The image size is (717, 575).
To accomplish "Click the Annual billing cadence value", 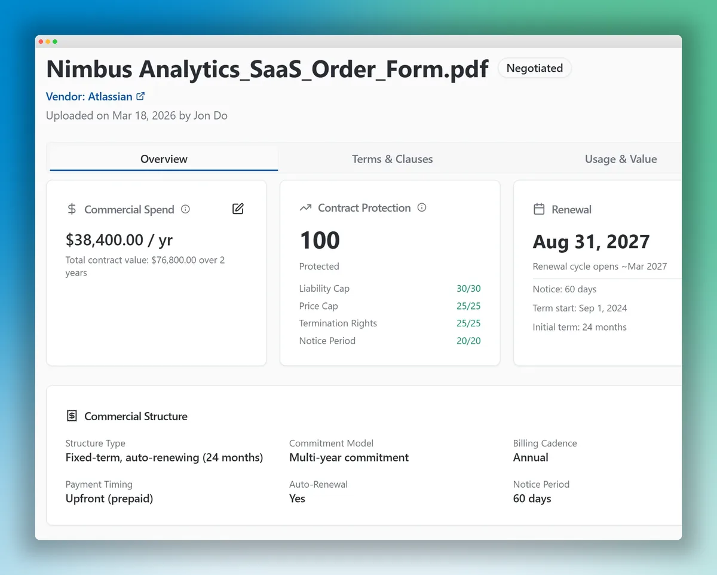I will click(531, 458).
